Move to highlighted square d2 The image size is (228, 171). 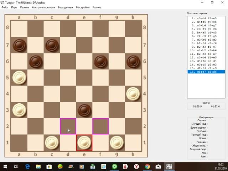click(68, 126)
